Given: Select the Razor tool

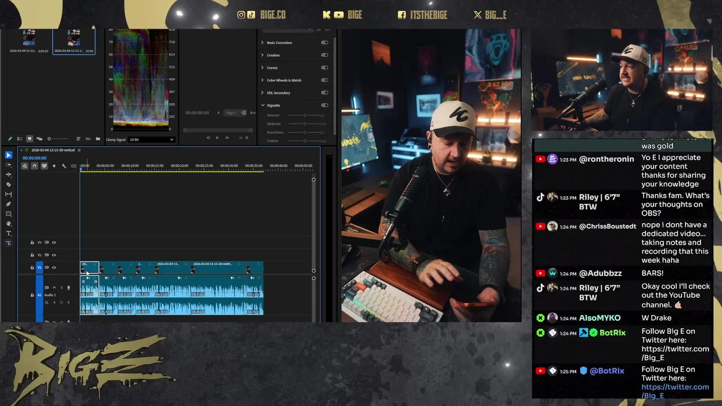Looking at the screenshot, I should [8, 184].
